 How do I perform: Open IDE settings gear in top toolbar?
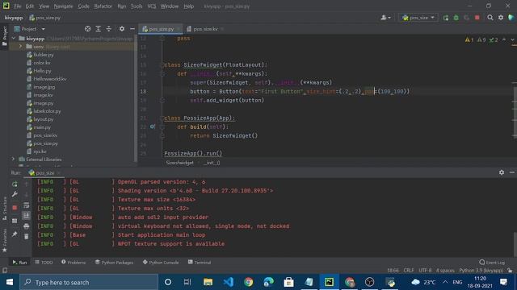point(501,18)
